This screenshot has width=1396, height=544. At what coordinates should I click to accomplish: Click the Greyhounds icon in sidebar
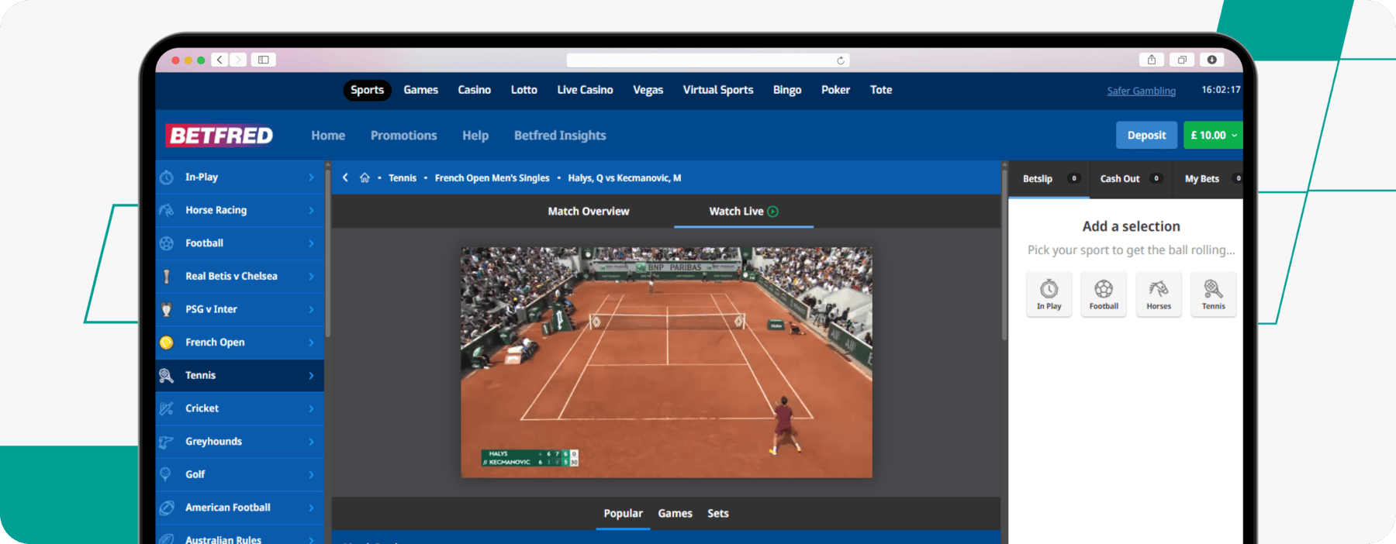coord(167,442)
